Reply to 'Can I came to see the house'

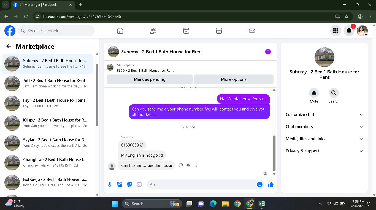(188, 165)
